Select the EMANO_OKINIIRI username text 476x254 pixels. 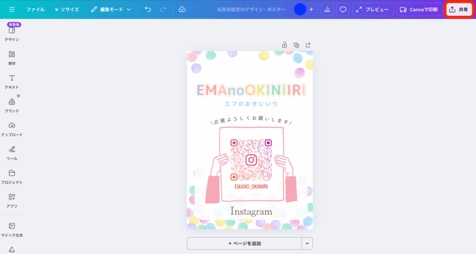[x=251, y=187]
